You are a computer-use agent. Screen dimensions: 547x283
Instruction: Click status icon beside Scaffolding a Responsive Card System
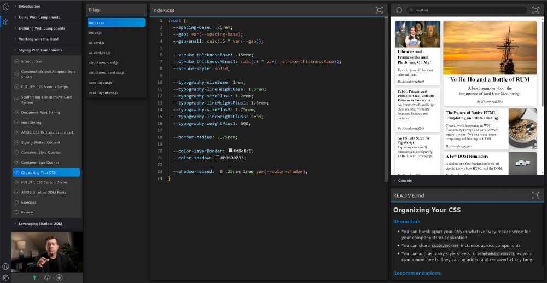click(16, 100)
